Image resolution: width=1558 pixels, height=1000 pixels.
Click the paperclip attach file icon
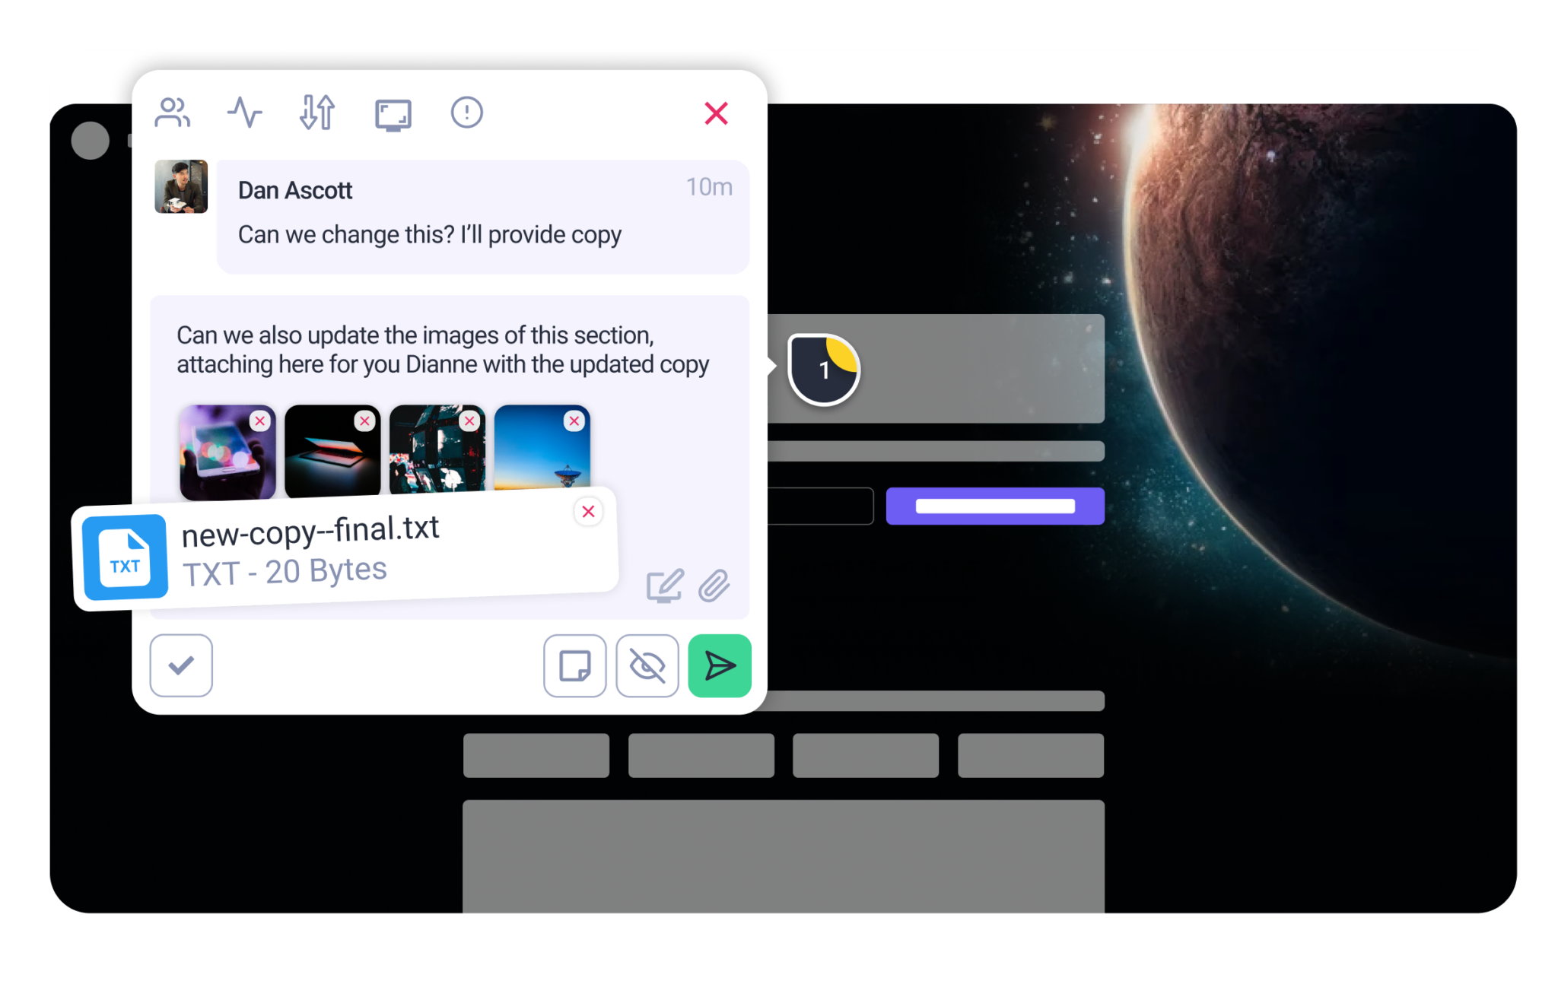(714, 586)
